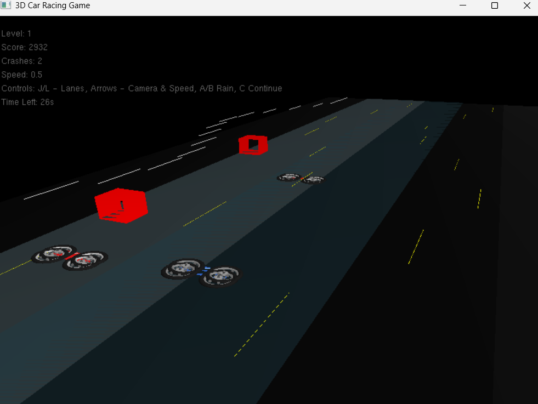Select the large red hexagonal obstacle

click(x=121, y=205)
